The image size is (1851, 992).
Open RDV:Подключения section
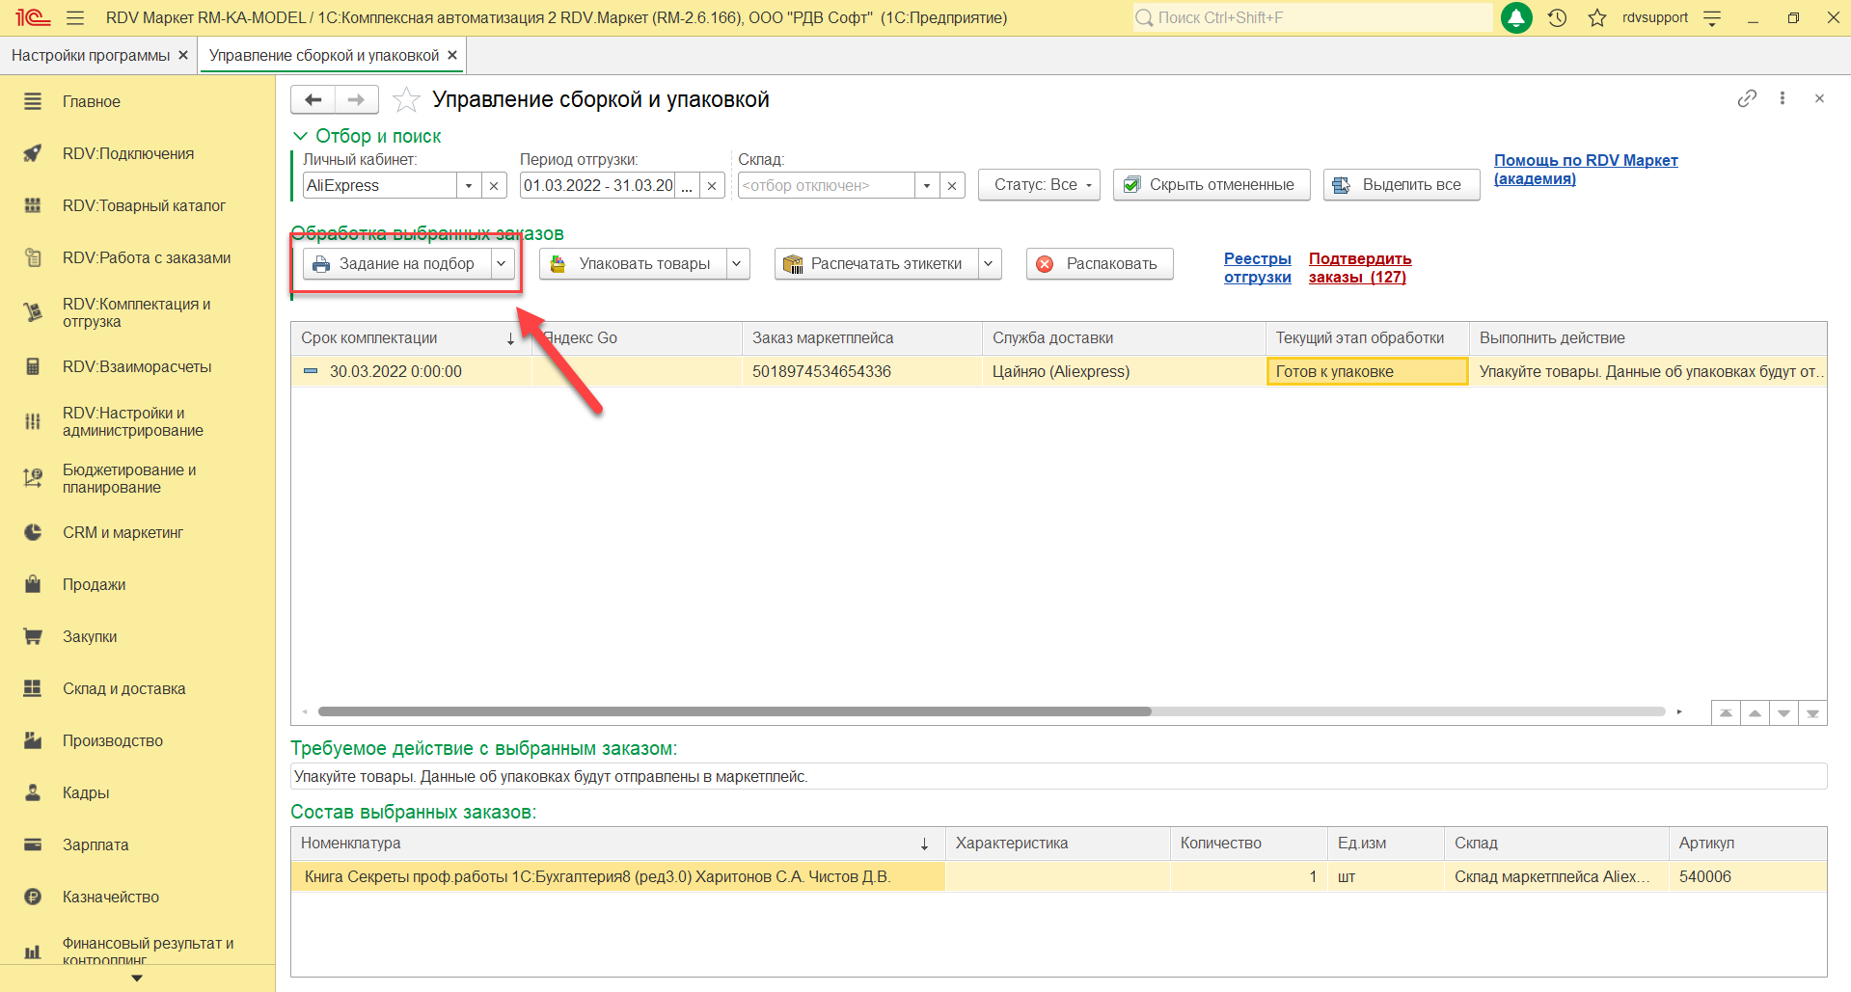pos(137,153)
